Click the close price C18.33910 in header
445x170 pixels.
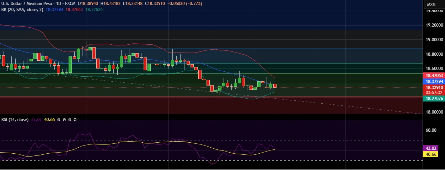click(155, 3)
